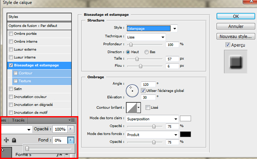Select the Lueur externe effect row
This screenshot has width=257, height=159.
tap(39, 49)
